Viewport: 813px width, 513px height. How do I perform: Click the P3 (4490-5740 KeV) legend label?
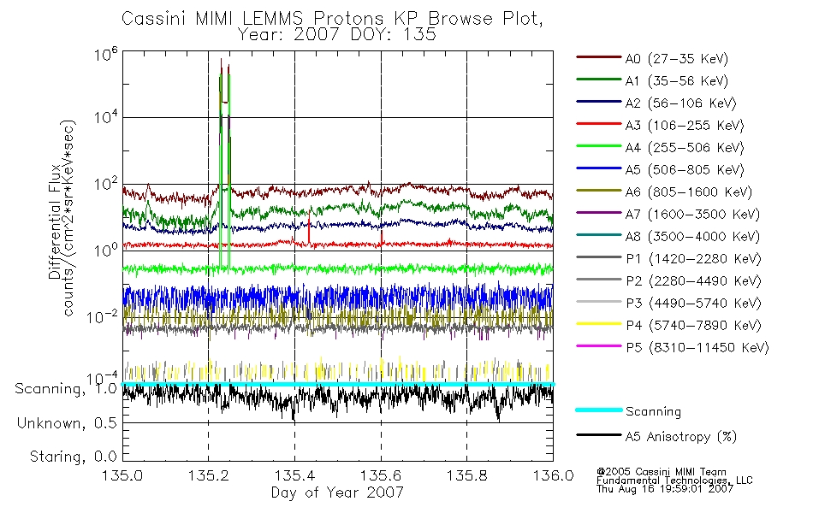coord(693,304)
